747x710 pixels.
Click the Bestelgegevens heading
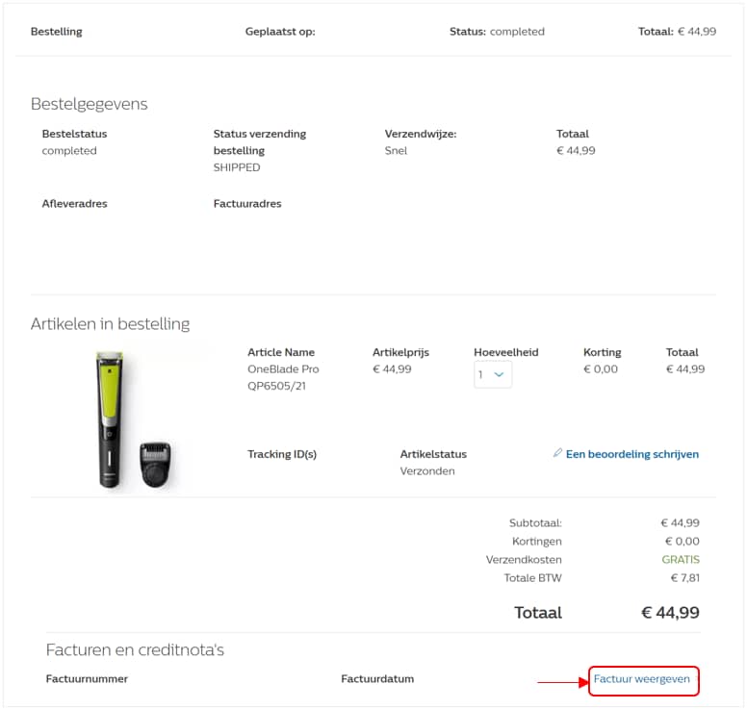click(90, 104)
